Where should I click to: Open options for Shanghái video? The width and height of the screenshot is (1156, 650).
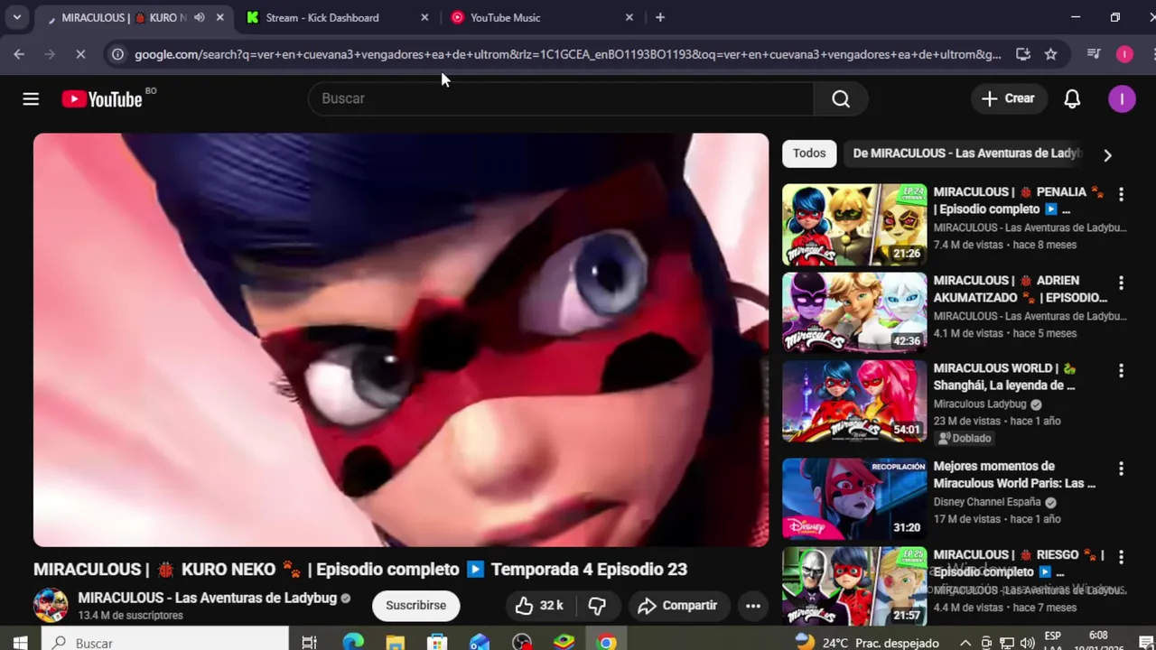(1121, 371)
